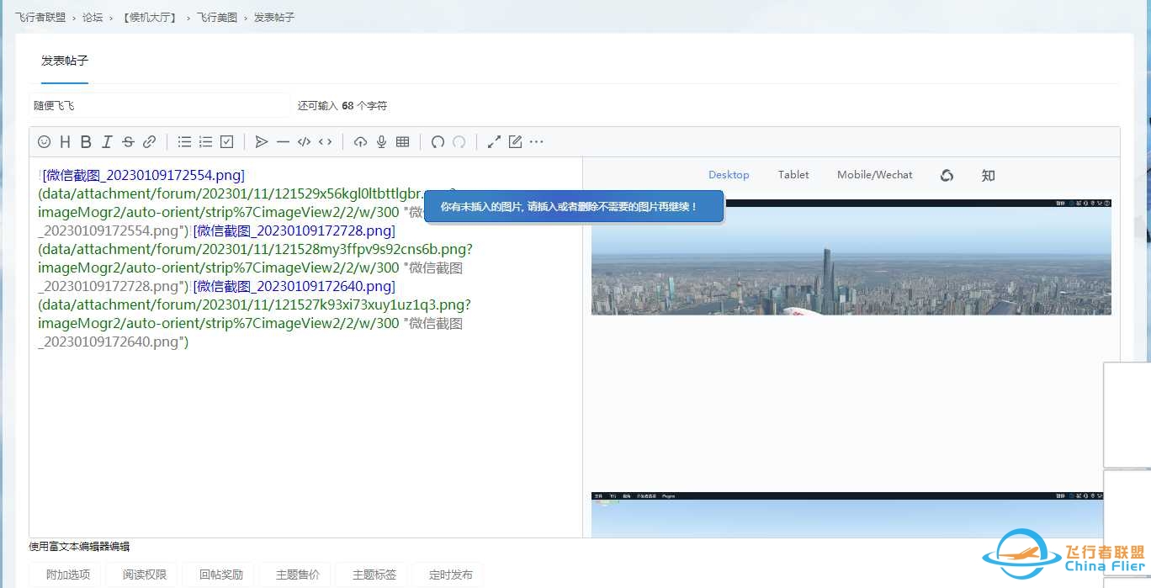The image size is (1151, 588).
Task: Insert an unordered bullet list
Action: (x=184, y=142)
